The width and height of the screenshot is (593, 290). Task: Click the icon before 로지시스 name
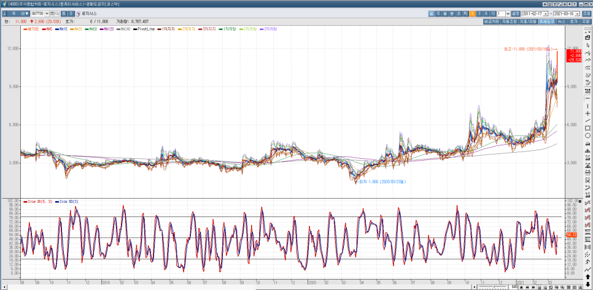(x=79, y=14)
